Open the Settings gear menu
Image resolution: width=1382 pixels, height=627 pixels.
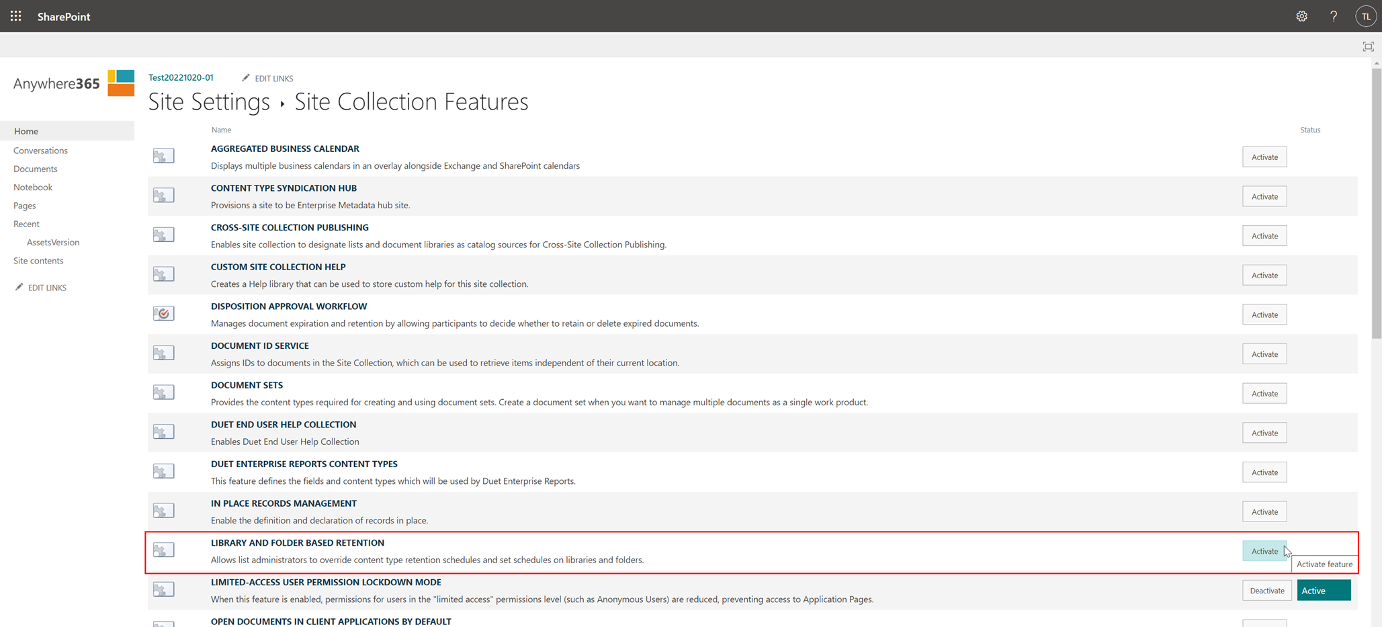tap(1301, 16)
